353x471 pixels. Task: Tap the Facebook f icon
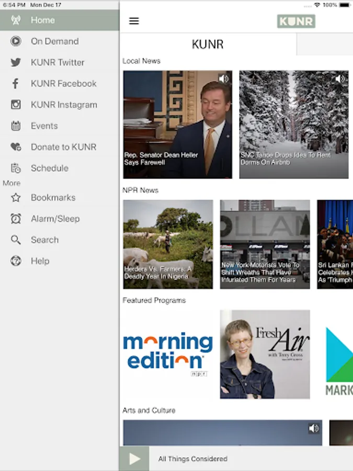[16, 84]
